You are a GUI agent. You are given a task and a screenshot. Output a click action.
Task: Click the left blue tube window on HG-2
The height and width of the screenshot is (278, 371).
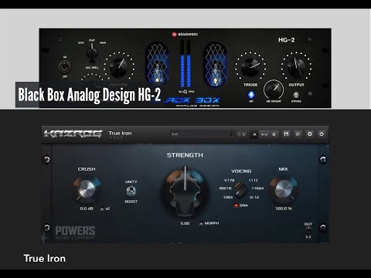tap(157, 64)
